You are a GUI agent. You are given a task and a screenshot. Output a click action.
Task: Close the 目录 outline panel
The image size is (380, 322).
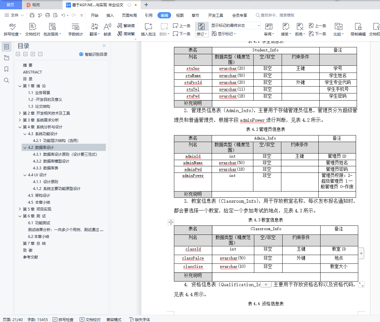click(104, 46)
